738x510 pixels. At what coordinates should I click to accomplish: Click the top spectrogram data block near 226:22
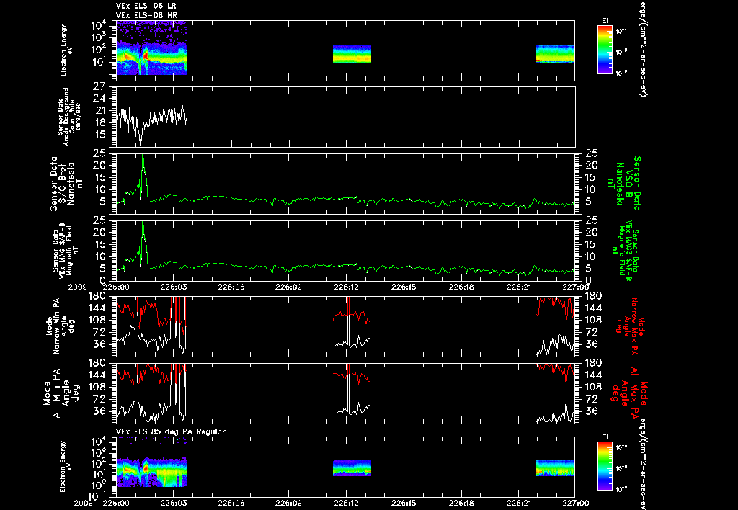556,54
